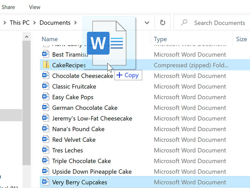Click Jeremy's Low-Fat Cheesecake file name
The image size is (250, 188).
point(92,119)
